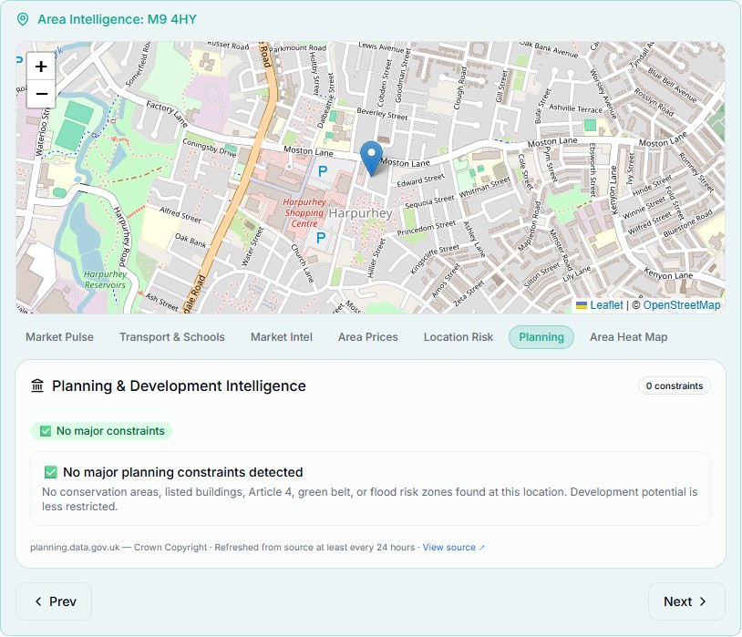Image resolution: width=742 pixels, height=637 pixels.
Task: Click the 'Bluestone Road' map label
Action: 687,223
